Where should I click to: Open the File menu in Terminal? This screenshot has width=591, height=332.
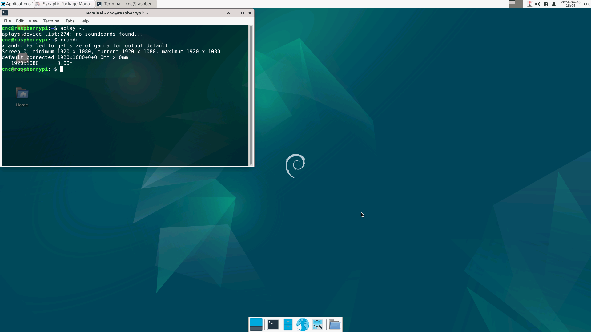(7, 21)
